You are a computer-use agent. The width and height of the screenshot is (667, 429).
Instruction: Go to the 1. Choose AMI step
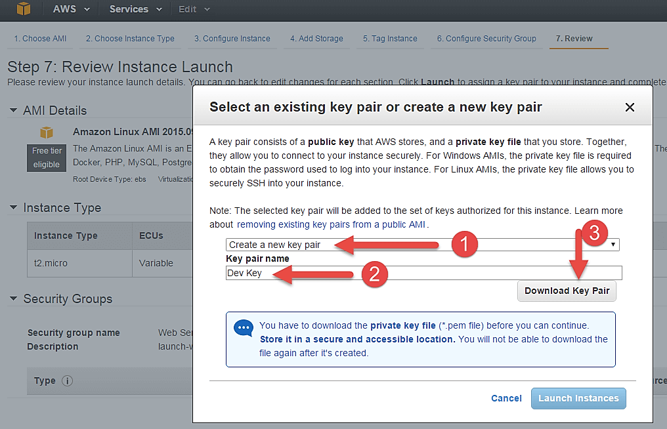pos(40,39)
